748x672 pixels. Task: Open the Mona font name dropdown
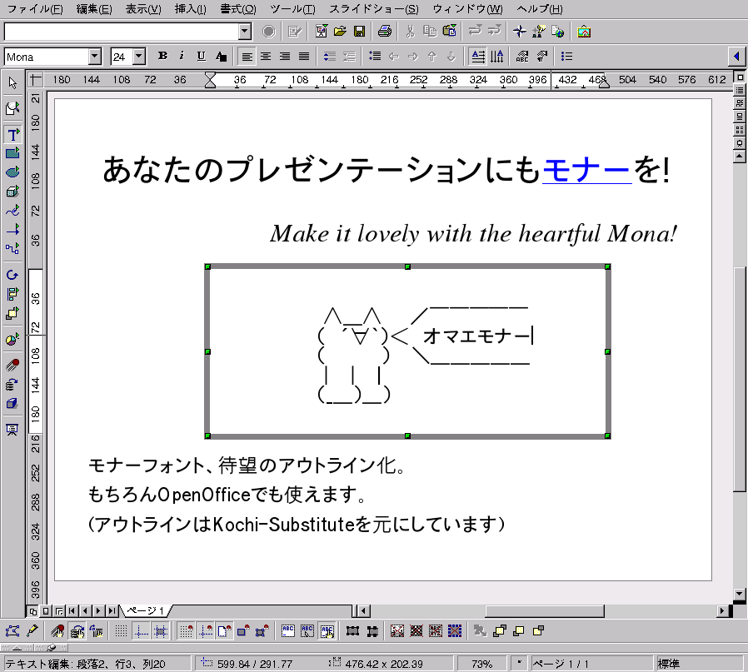coord(95,57)
